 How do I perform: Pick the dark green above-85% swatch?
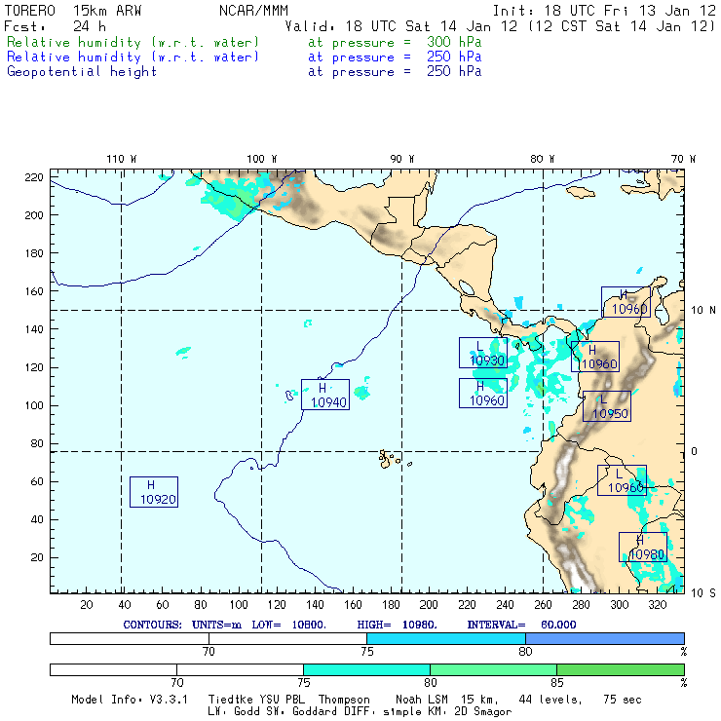(x=621, y=669)
